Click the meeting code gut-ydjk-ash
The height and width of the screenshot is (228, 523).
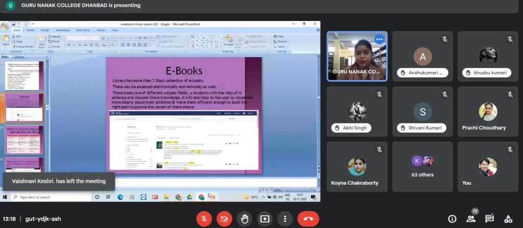[43, 219]
